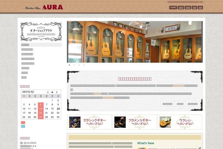
Task: Open the フラメンコギターへのいざない banner
Action: pyautogui.click(x=135, y=122)
